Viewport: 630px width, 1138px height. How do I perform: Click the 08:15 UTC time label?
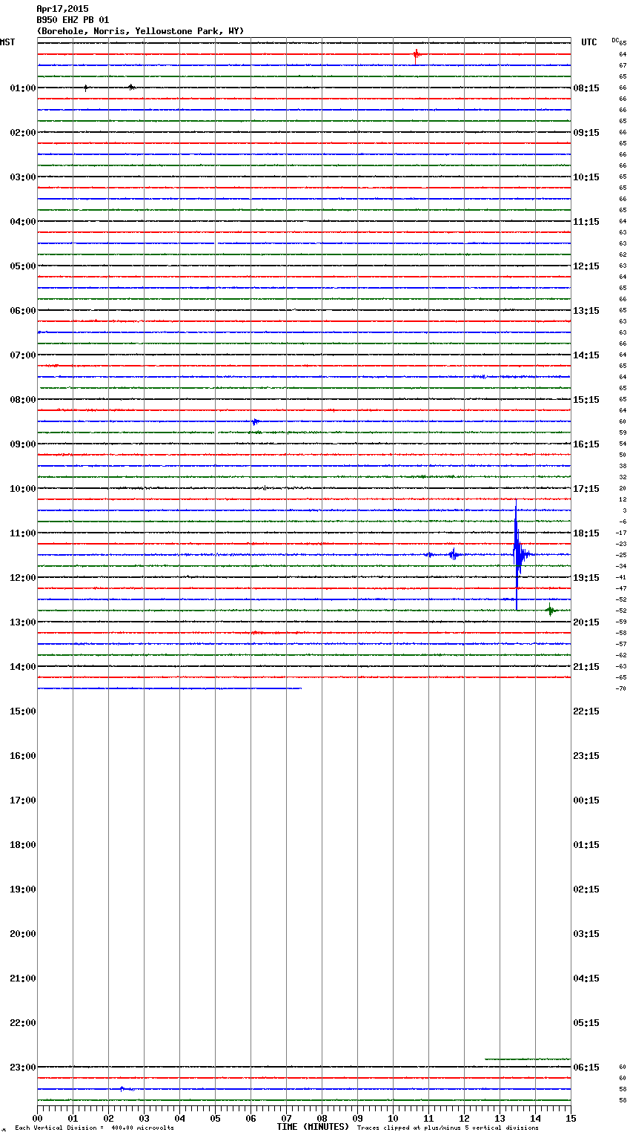tap(586, 88)
